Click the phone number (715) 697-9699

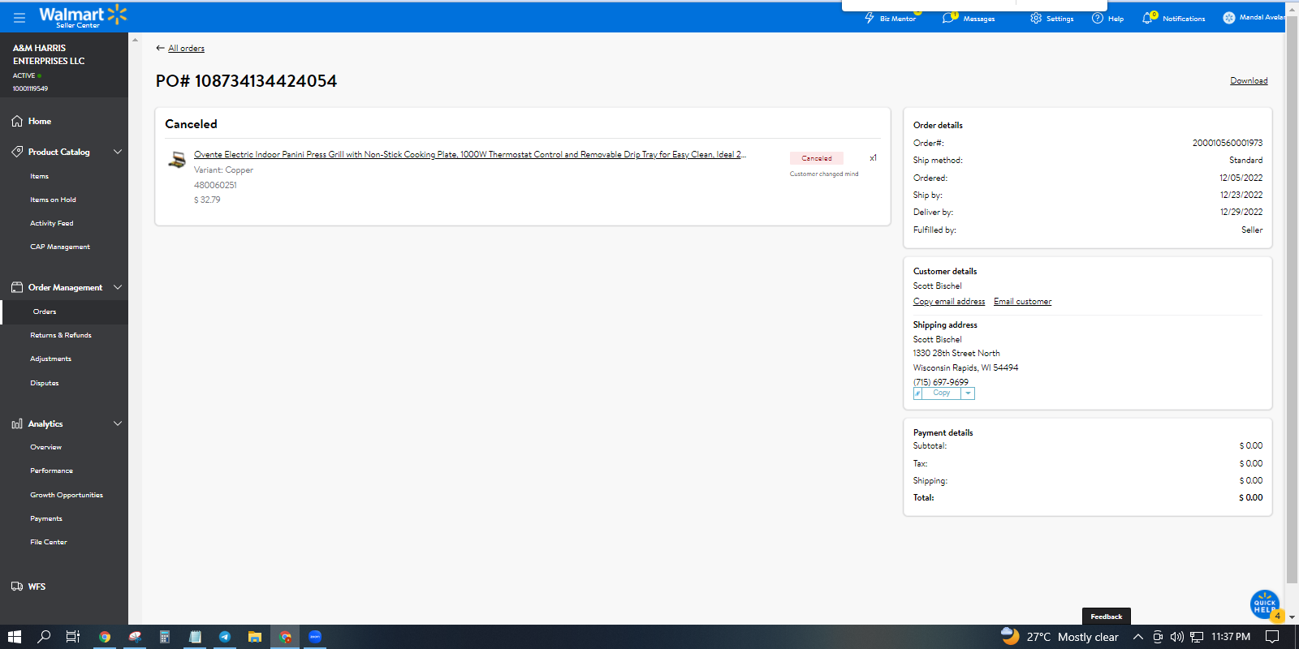[x=941, y=382]
